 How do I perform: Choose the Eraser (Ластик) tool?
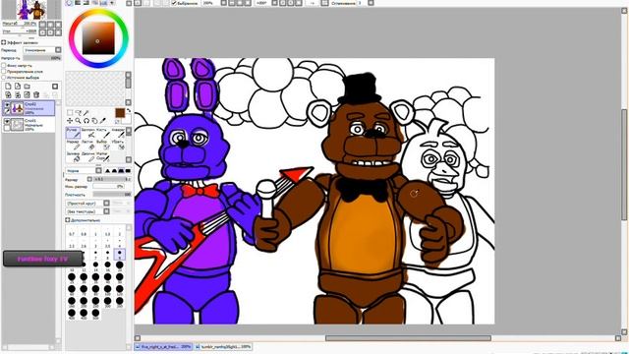pos(87,145)
